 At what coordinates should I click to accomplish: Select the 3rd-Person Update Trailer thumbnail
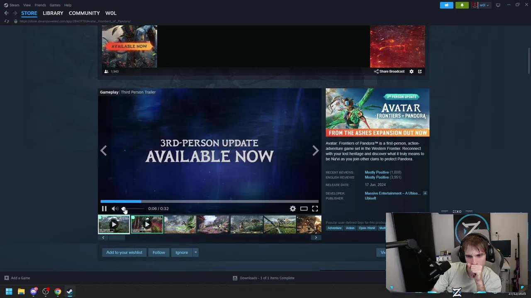114,224
